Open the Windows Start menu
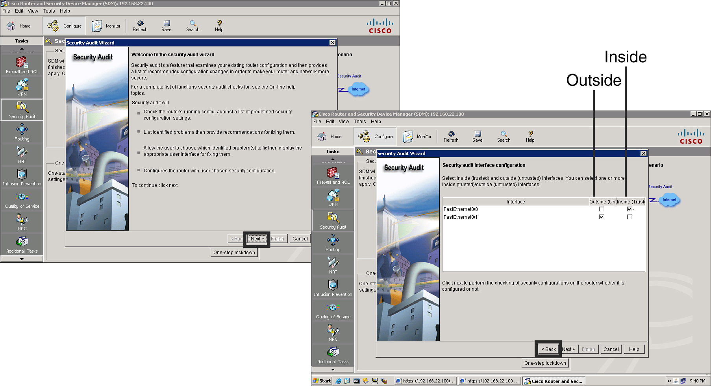Screen dimensions: 711x386 [322, 381]
